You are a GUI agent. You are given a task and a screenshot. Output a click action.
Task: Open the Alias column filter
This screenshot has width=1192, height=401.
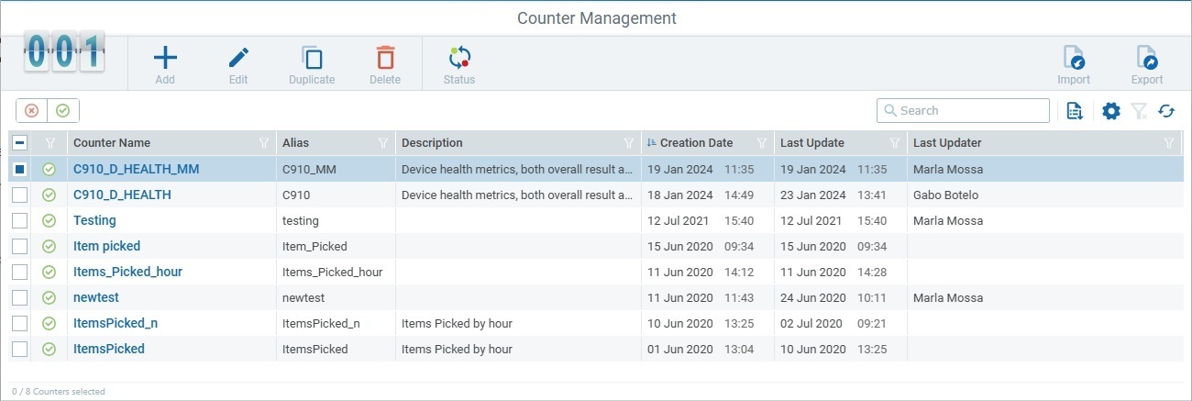(x=383, y=143)
